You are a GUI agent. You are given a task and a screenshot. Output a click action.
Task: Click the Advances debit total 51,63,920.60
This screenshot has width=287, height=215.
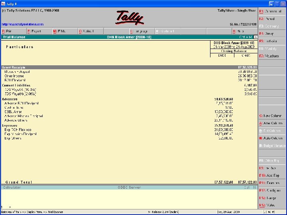coord(224,99)
